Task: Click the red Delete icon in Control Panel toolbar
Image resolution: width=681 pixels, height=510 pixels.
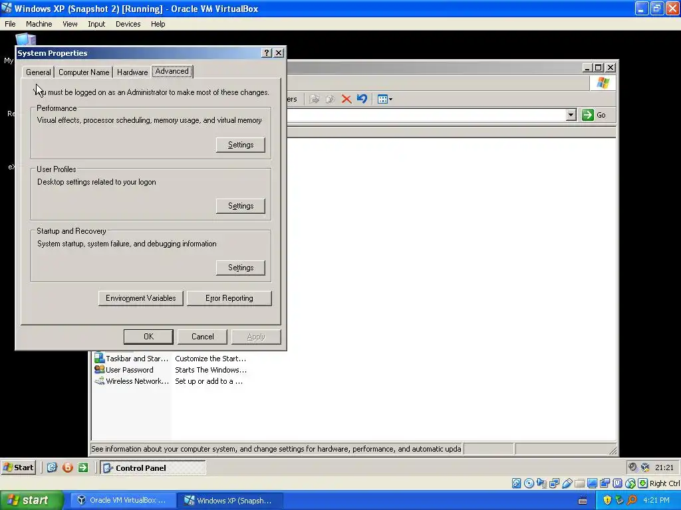Action: tap(346, 100)
